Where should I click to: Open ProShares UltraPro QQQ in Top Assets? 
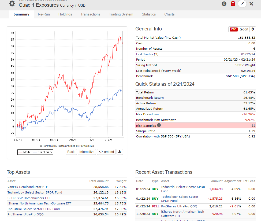tap(25, 214)
